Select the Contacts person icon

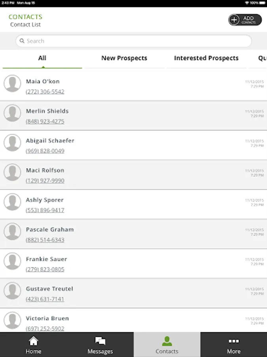pos(167,341)
